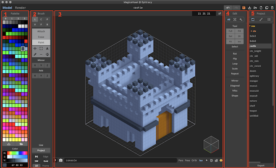Collapse the vox folder tree
The height and width of the screenshot is (168, 276).
click(x=250, y=26)
